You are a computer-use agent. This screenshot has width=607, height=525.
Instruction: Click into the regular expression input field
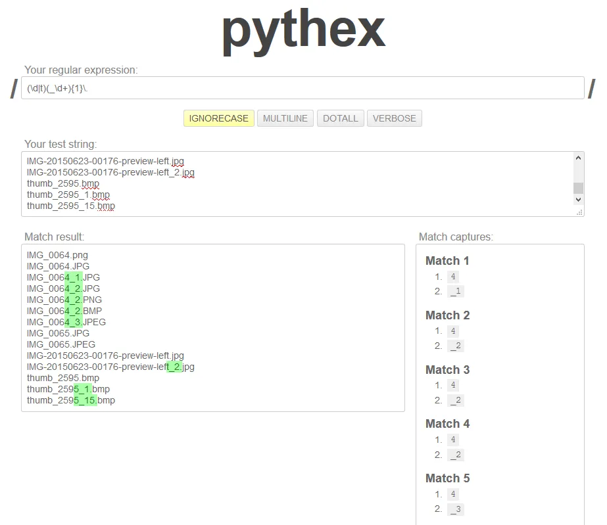pos(303,88)
